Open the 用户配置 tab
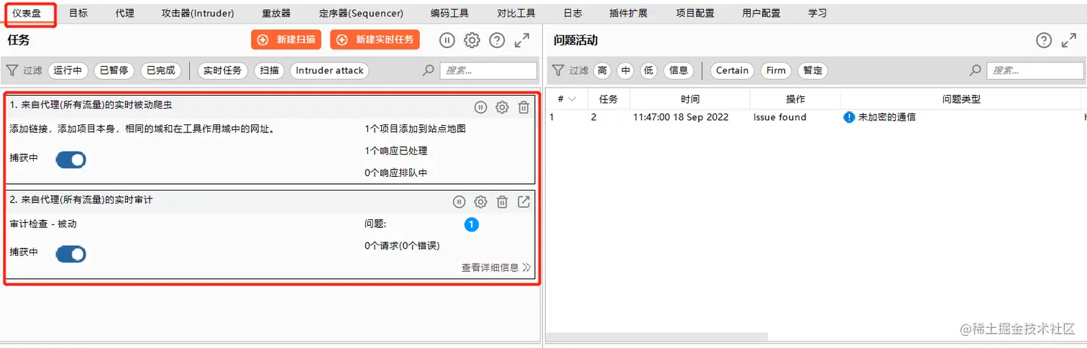The width and height of the screenshot is (1087, 348). tap(761, 14)
